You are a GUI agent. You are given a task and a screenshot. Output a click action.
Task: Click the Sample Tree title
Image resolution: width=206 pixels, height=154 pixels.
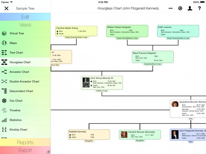pyautogui.click(x=25, y=8)
